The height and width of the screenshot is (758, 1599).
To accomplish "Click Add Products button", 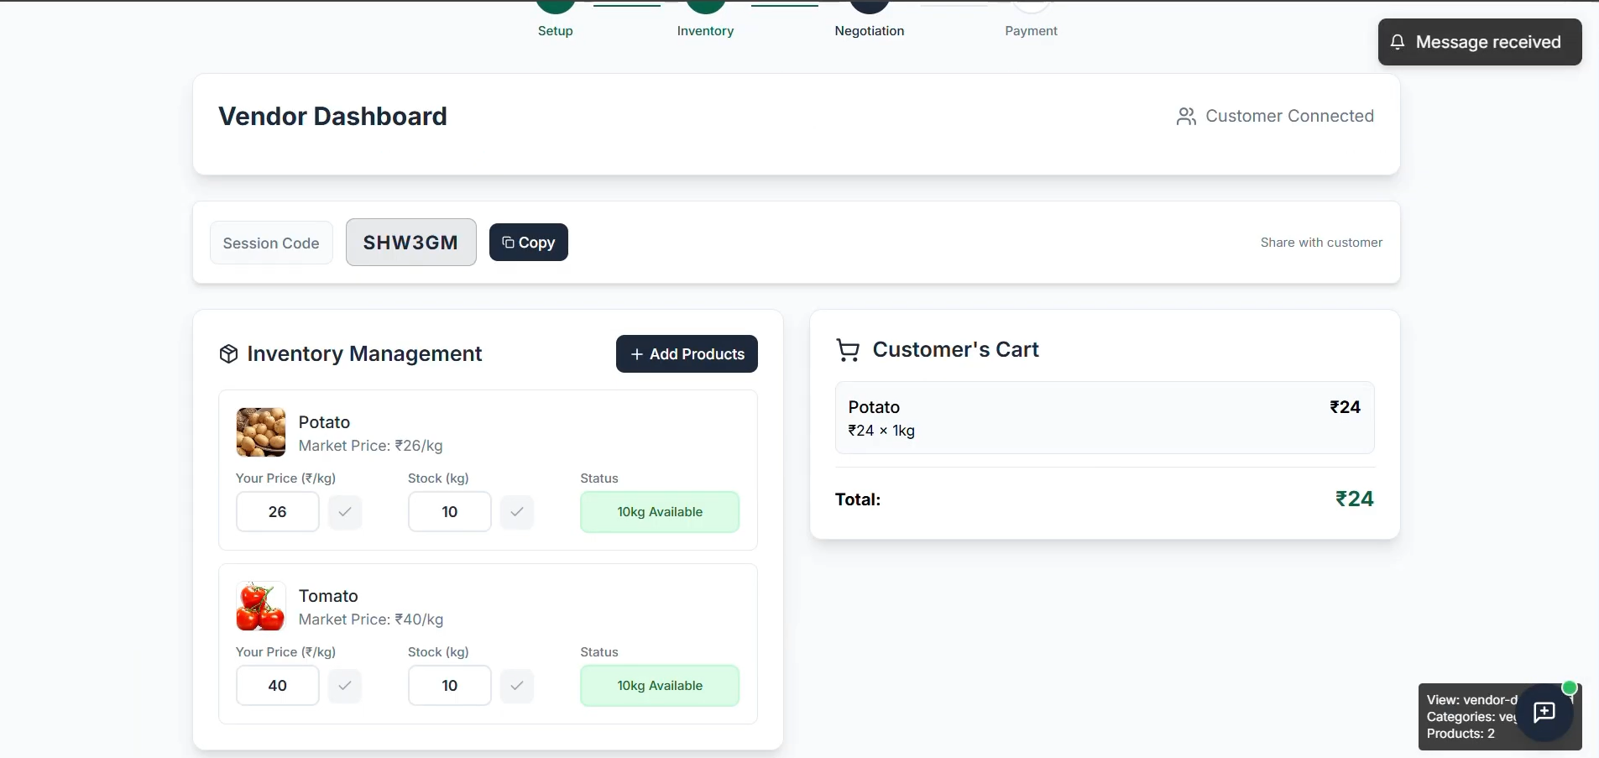I will click(x=687, y=354).
